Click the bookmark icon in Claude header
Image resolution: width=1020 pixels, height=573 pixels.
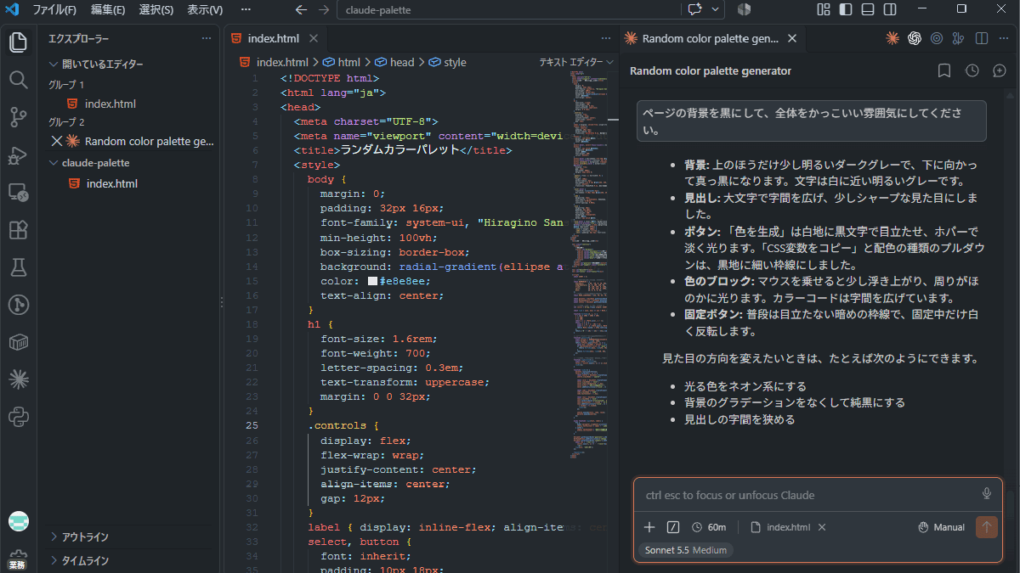943,71
